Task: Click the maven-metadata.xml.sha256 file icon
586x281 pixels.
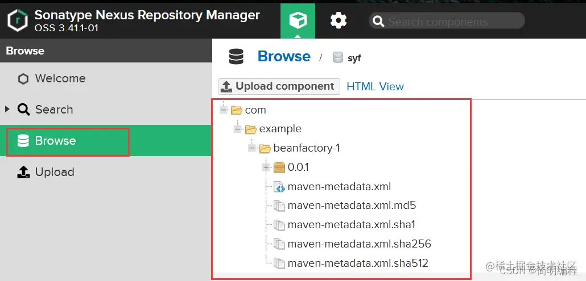Action: (x=279, y=245)
